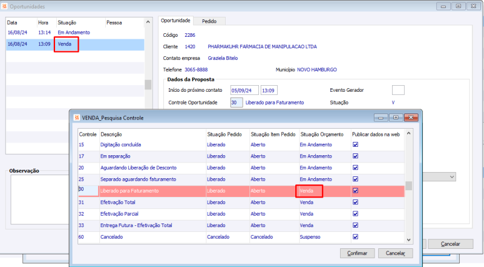Toggle web publish checkbox for Efetivação Total

pos(355,202)
